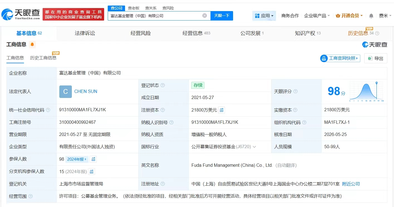Click the red promo banner 都在用的商业查询工具
This screenshot has height=207, width=394.
pos(73,14)
